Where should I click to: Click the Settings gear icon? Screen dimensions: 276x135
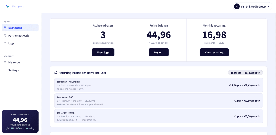pyautogui.click(x=5, y=70)
